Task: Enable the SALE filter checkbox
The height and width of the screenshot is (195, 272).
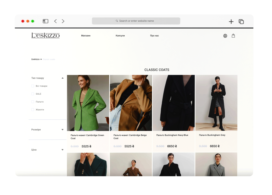Action: (x=33, y=94)
